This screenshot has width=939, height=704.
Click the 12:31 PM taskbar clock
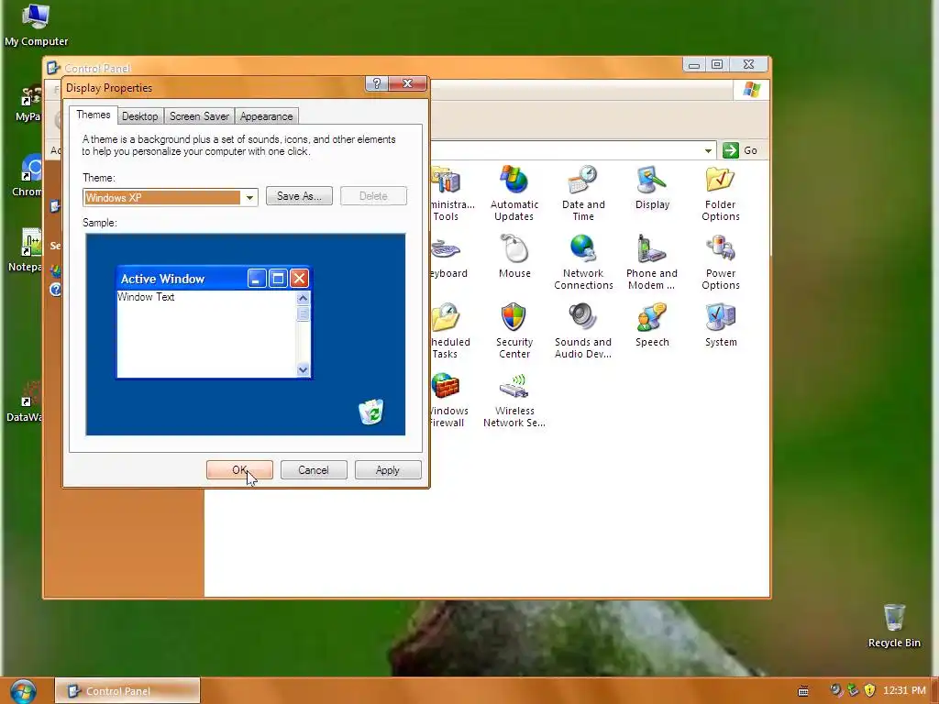coord(904,691)
